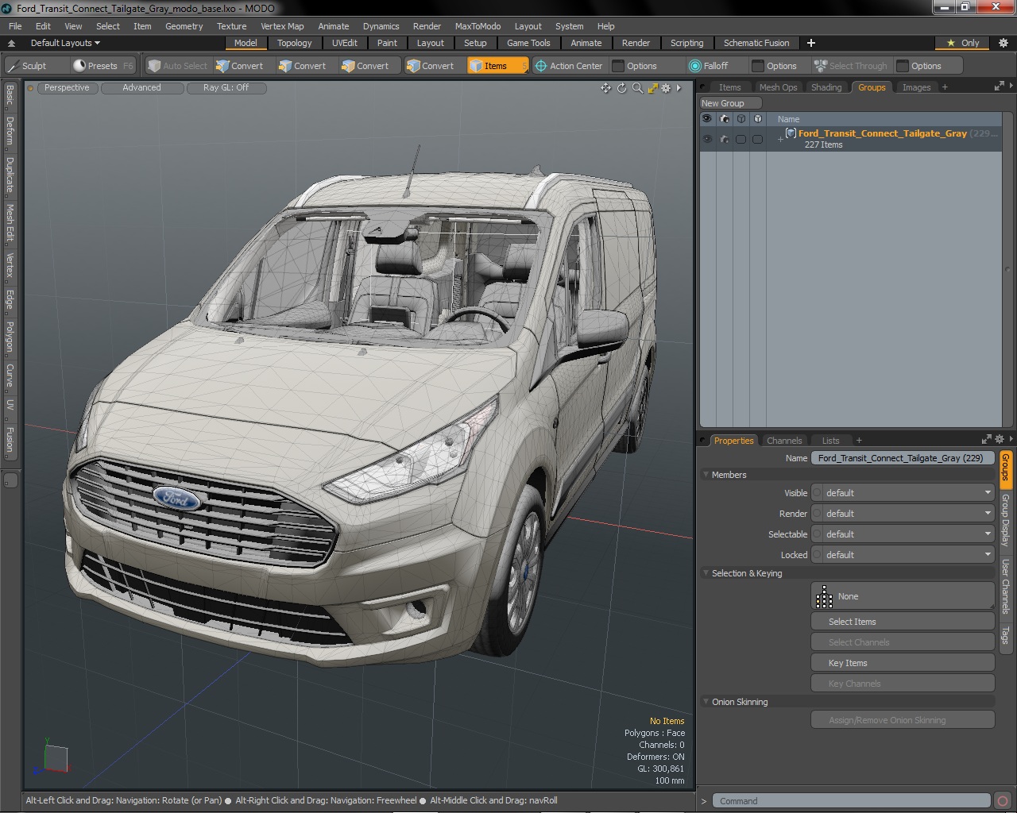Click the render camera column header
The width and height of the screenshot is (1017, 813).
(724, 118)
